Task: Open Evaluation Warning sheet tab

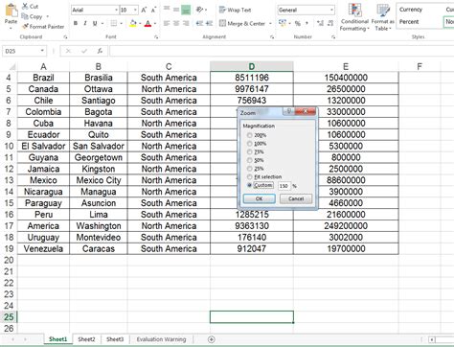Action: 161,339
